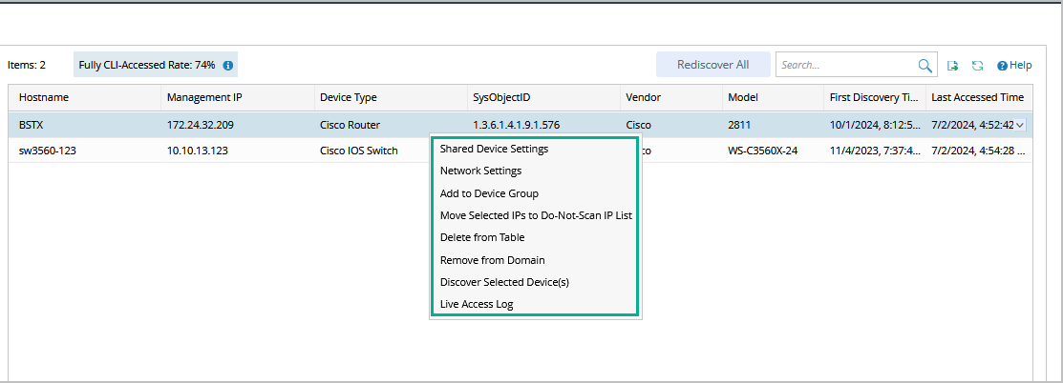Click the Help question mark icon
Screen dimensions: 1063x383
(x=1003, y=66)
